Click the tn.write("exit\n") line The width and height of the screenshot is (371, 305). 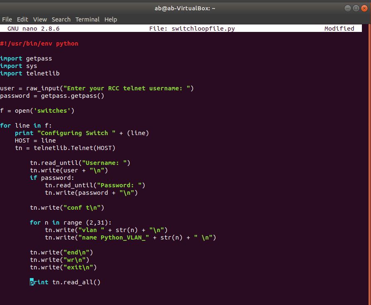point(63,267)
